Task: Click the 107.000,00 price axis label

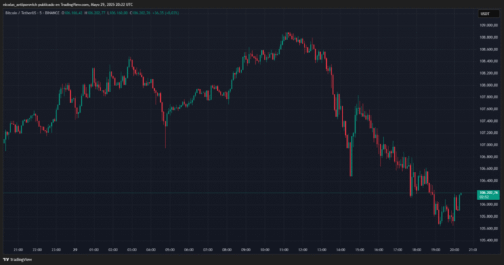Action: pos(488,145)
